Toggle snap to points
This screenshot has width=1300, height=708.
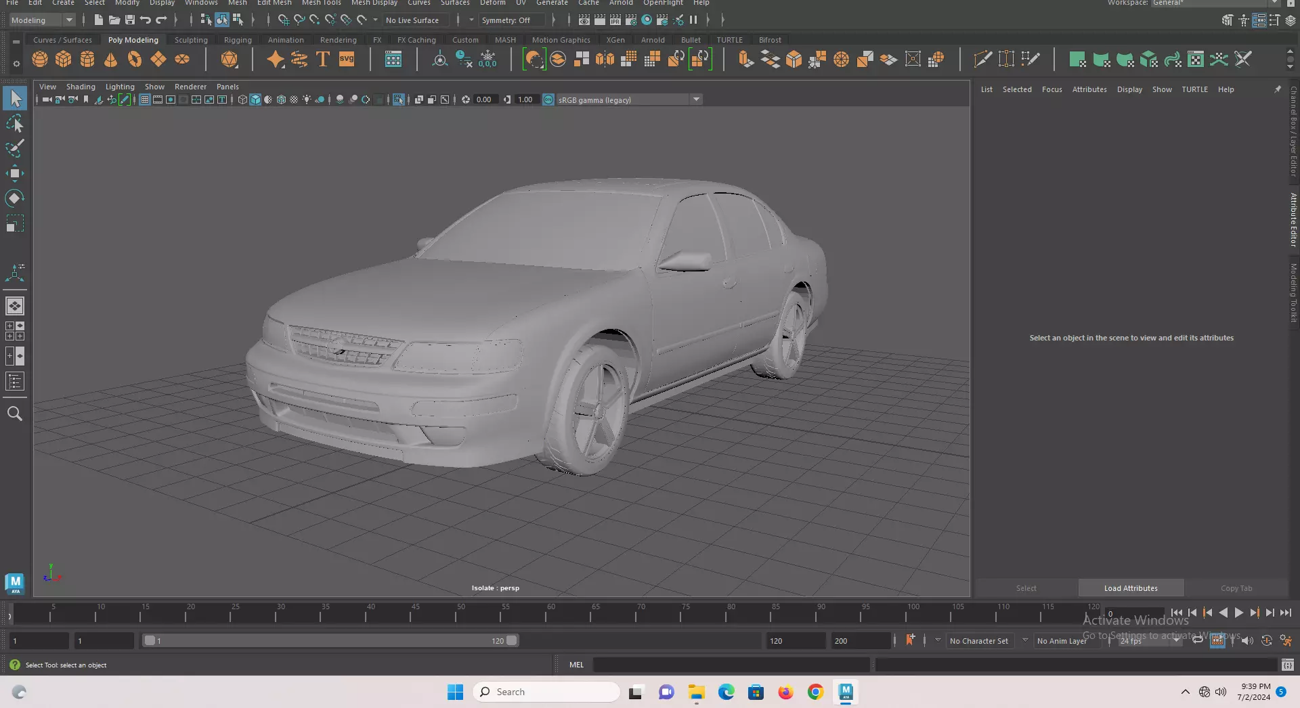315,20
